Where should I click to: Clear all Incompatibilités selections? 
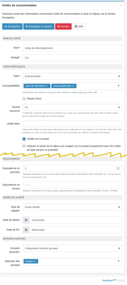(x=118, y=85)
